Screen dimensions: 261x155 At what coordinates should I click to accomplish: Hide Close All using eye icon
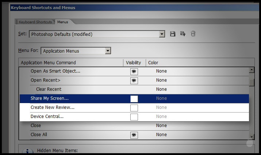[134, 135]
